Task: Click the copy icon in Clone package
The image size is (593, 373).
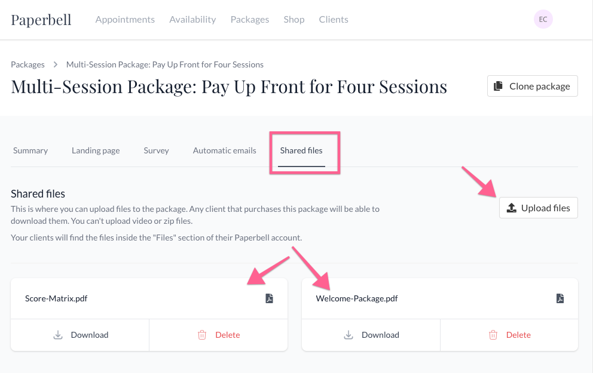Action: [499, 86]
